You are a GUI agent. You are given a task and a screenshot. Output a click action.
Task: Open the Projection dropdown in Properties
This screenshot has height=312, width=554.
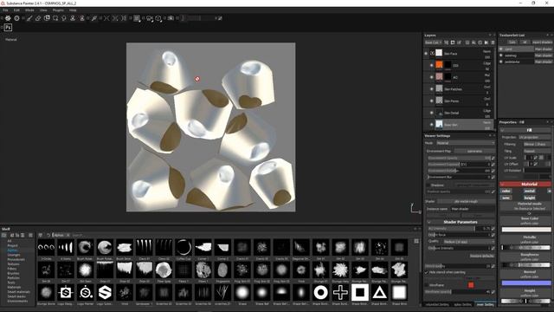[534, 137]
